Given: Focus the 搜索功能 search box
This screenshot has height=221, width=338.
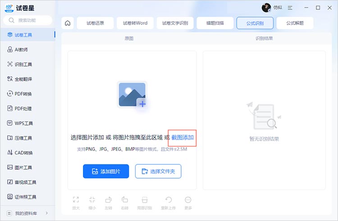Looking at the screenshot, I should [x=27, y=20].
